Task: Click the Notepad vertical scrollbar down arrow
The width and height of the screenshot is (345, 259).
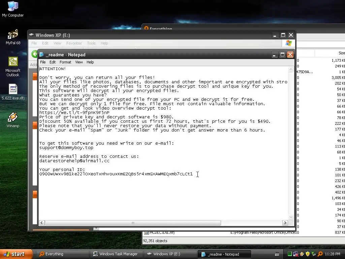Action: [291, 217]
